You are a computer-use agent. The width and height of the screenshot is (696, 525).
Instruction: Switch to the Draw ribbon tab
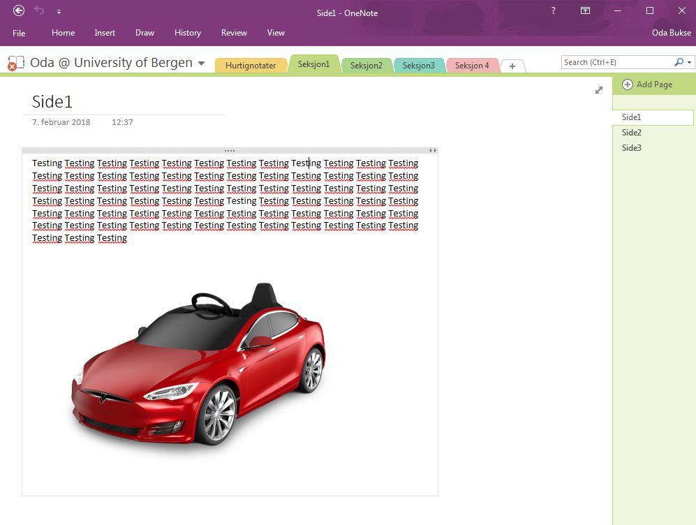pyautogui.click(x=145, y=33)
